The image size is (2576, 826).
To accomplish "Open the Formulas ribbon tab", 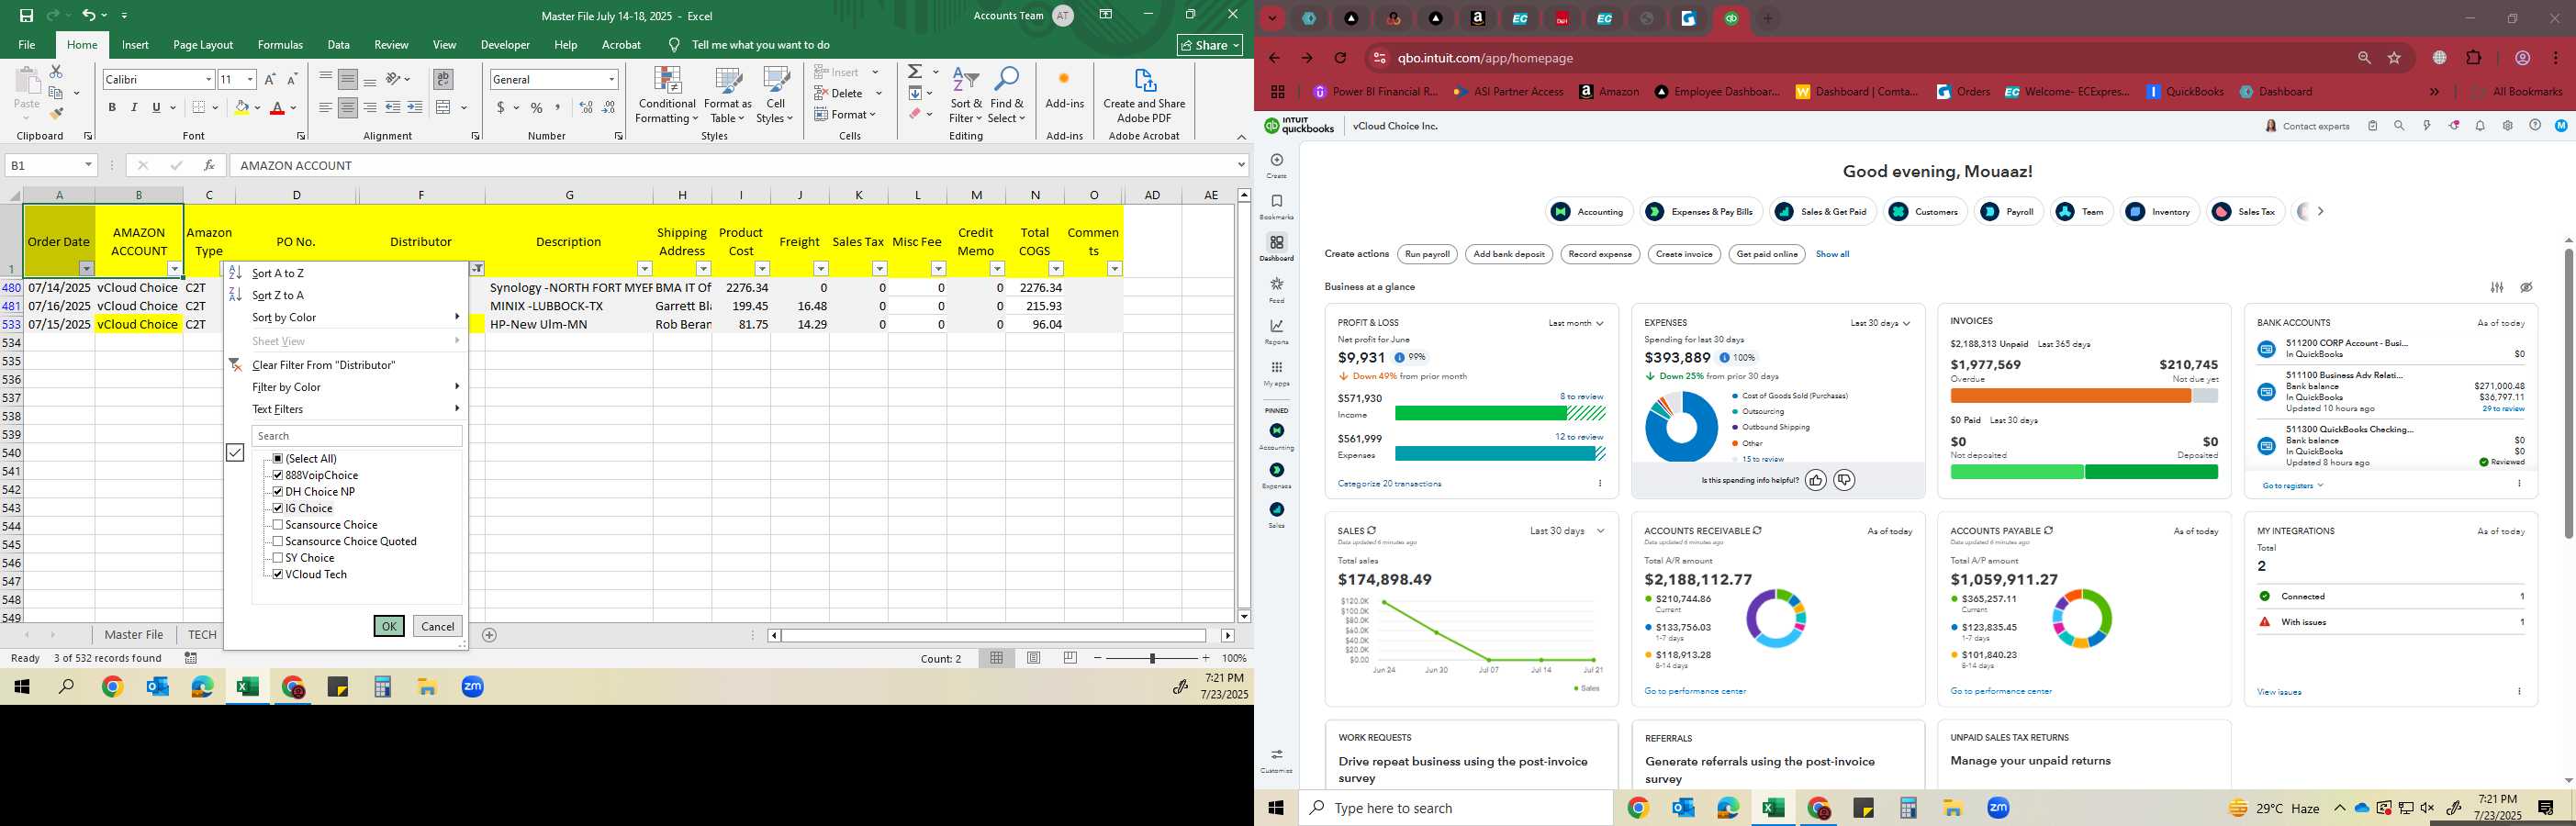I will click(x=280, y=45).
